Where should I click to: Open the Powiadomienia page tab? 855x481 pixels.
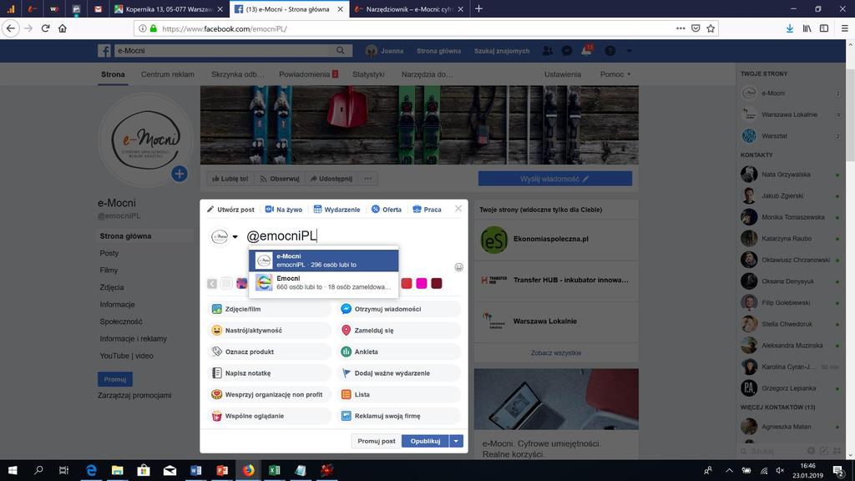pos(309,74)
